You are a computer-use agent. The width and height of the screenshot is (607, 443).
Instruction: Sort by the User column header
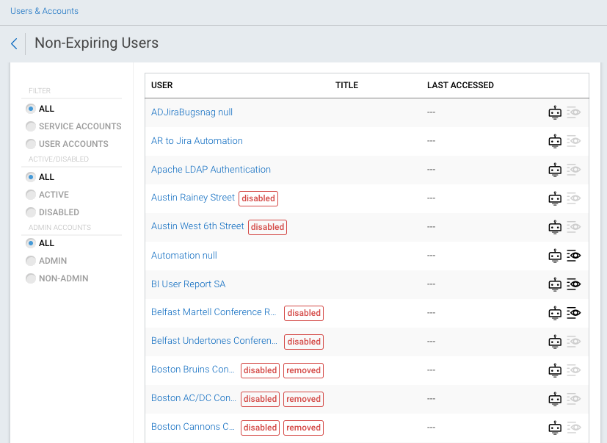(162, 85)
